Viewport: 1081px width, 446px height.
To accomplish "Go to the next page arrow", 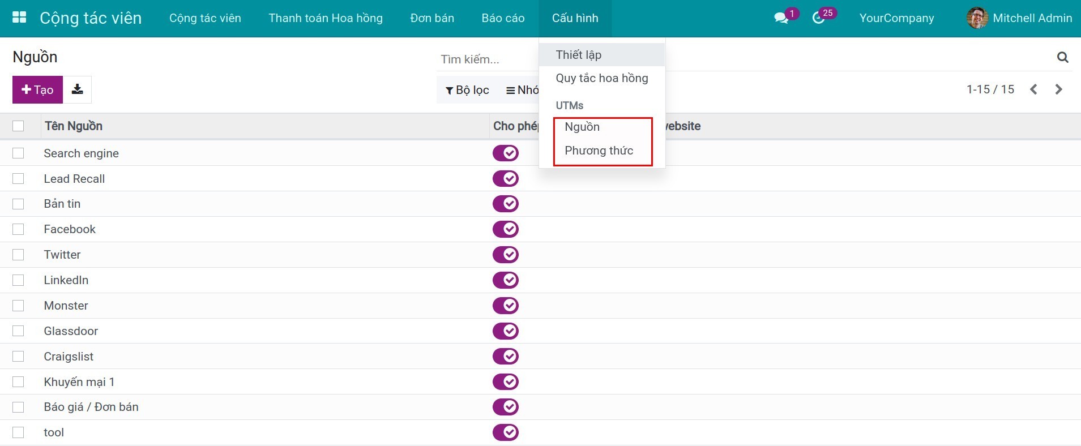I will (1058, 89).
